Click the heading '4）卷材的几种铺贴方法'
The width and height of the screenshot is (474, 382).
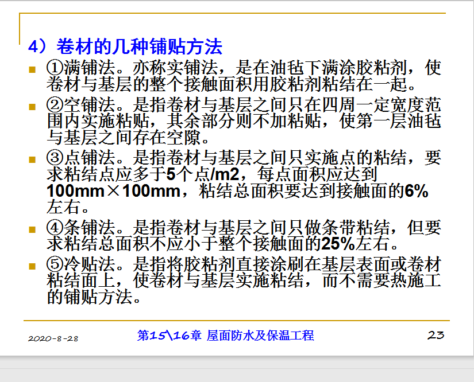tap(125, 46)
